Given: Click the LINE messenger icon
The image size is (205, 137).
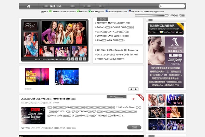Looking at the screenshot, I should click(78, 11).
